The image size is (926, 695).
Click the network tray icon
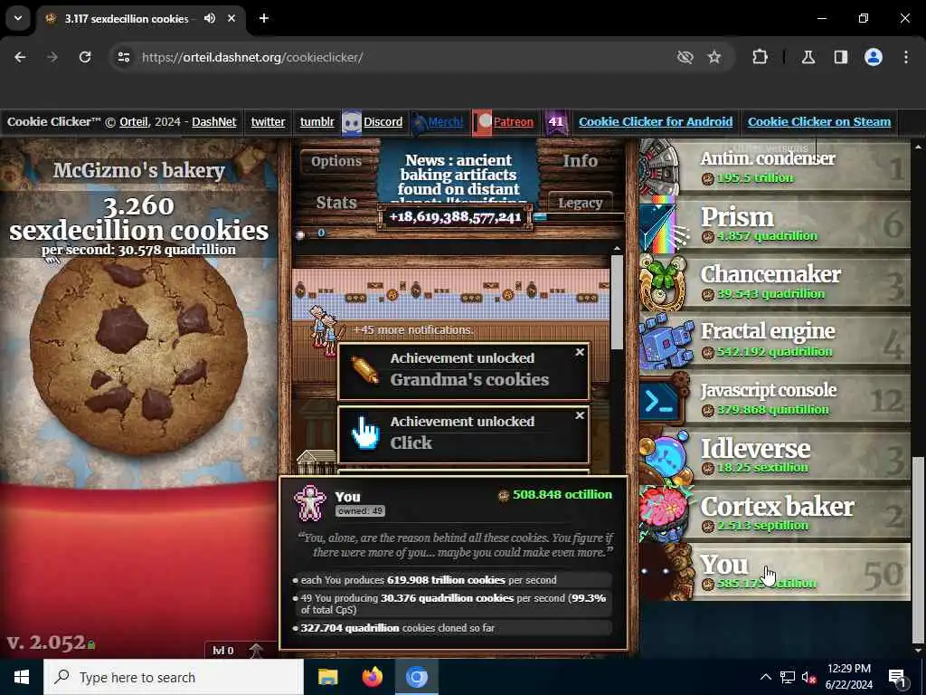coord(788,677)
